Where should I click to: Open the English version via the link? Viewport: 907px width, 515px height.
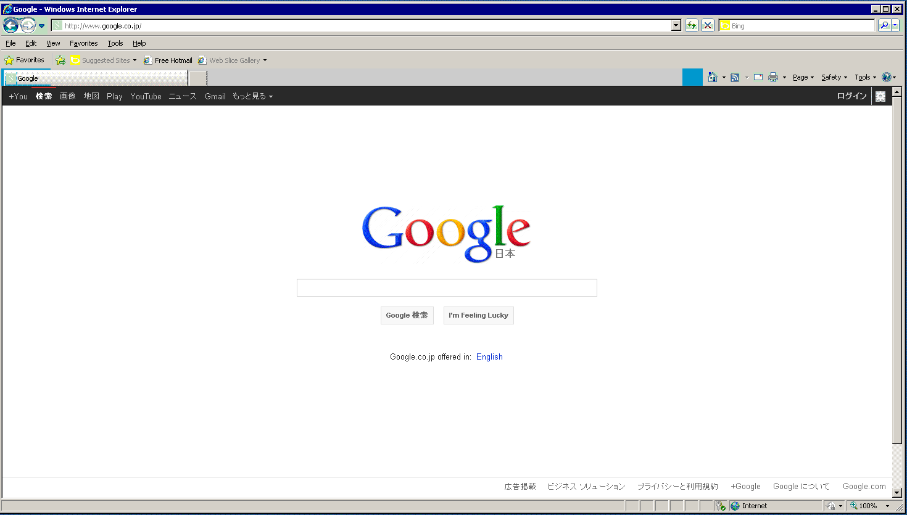coord(489,356)
